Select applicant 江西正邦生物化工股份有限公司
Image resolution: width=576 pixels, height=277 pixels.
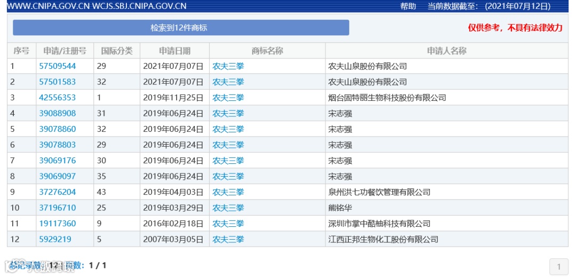383,240
